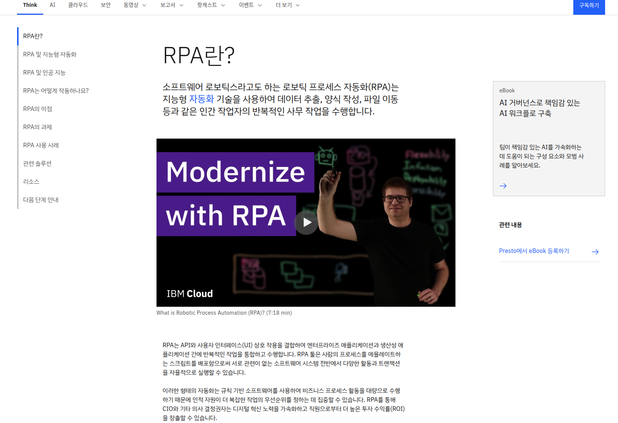Expand the 동영상 dropdown menu
Viewport: 618px width, 423px height.
135,5
